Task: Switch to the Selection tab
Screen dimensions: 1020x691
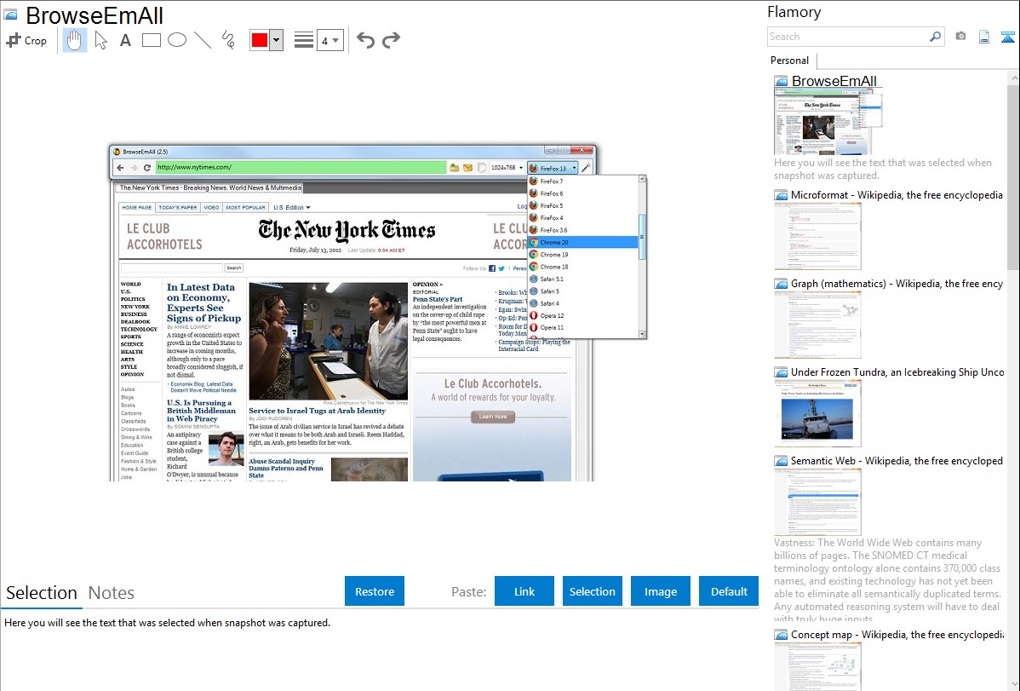Action: [x=42, y=593]
